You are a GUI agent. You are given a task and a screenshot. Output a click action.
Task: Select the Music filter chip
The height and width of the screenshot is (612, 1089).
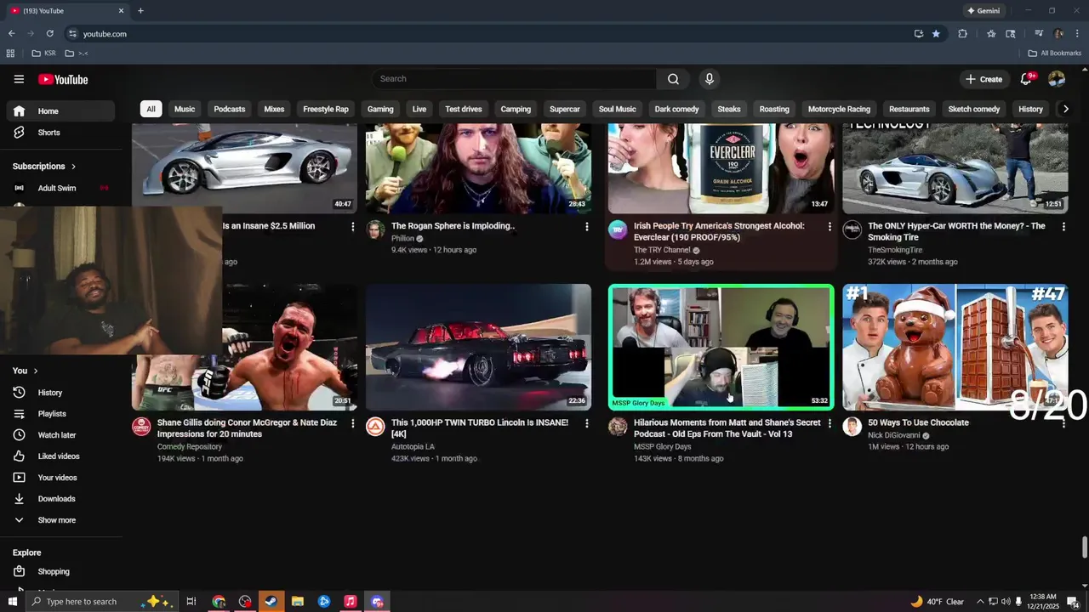(x=185, y=109)
